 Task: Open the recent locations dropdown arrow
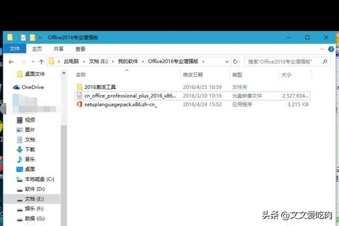pos(33,62)
